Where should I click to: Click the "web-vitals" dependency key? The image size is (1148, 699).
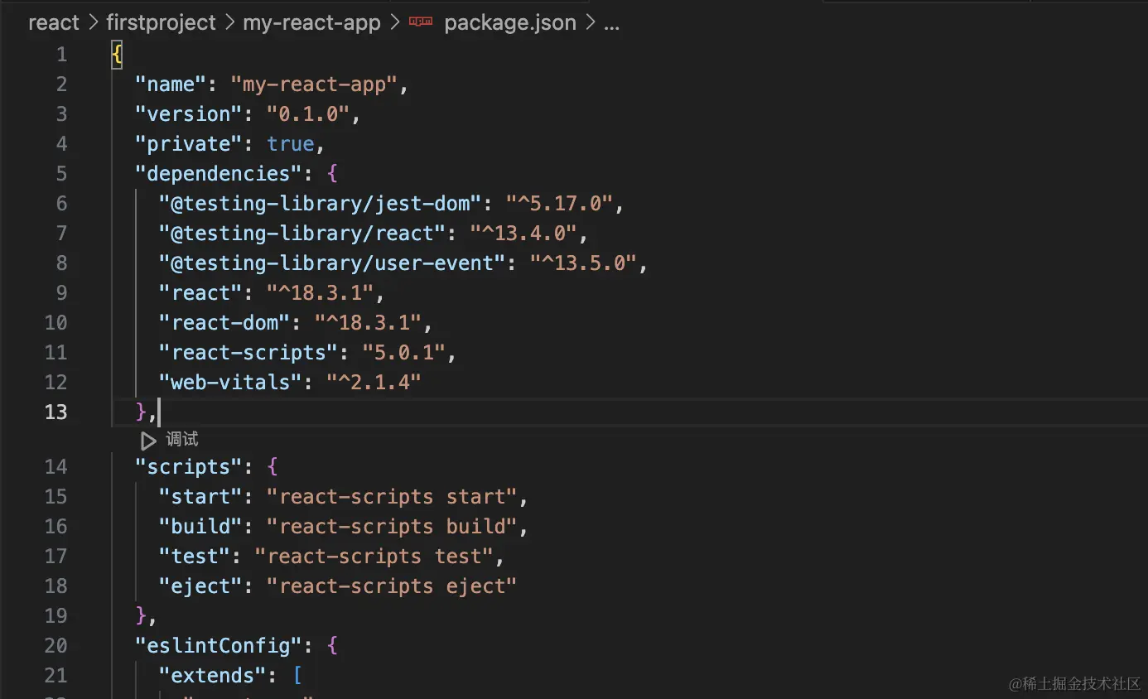(x=230, y=383)
